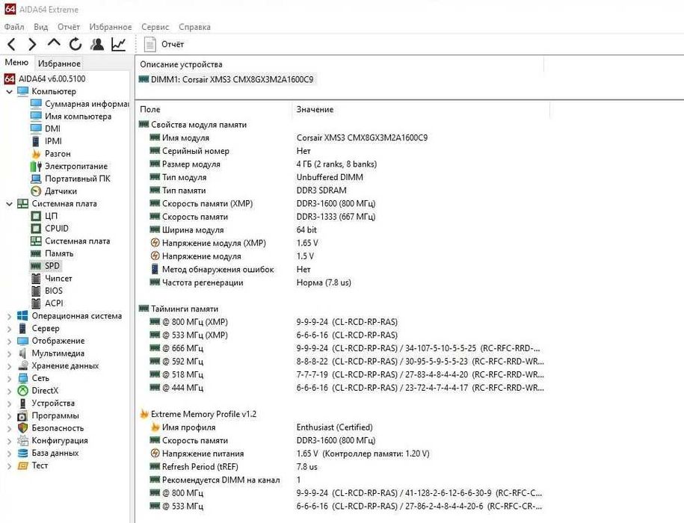Open the Отчёт menu in menu bar

pos(69,27)
